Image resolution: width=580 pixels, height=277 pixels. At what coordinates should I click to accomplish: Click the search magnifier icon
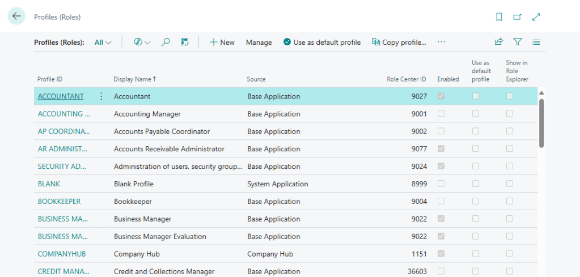pos(166,42)
